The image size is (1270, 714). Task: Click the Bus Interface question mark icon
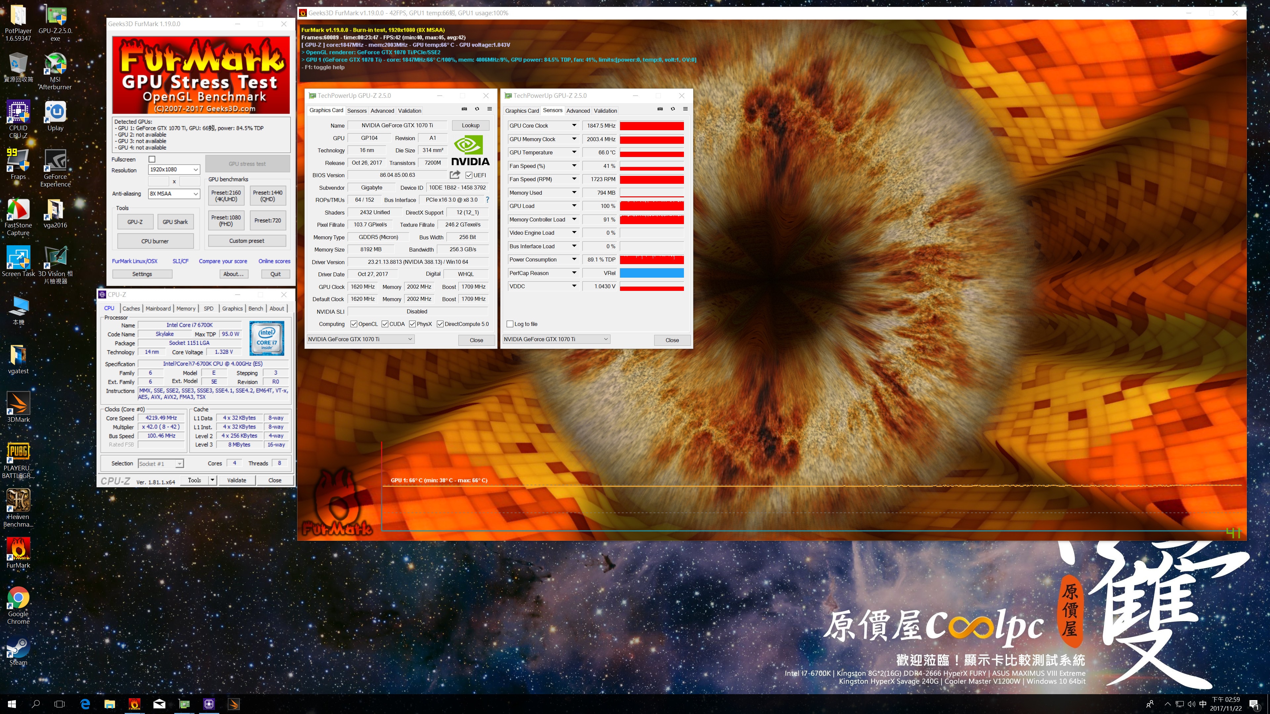click(x=487, y=200)
